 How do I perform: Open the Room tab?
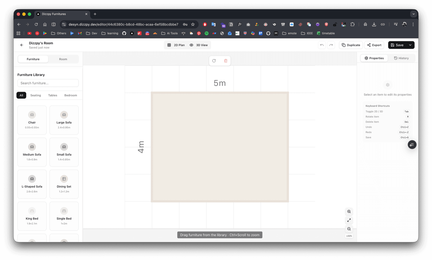click(63, 59)
